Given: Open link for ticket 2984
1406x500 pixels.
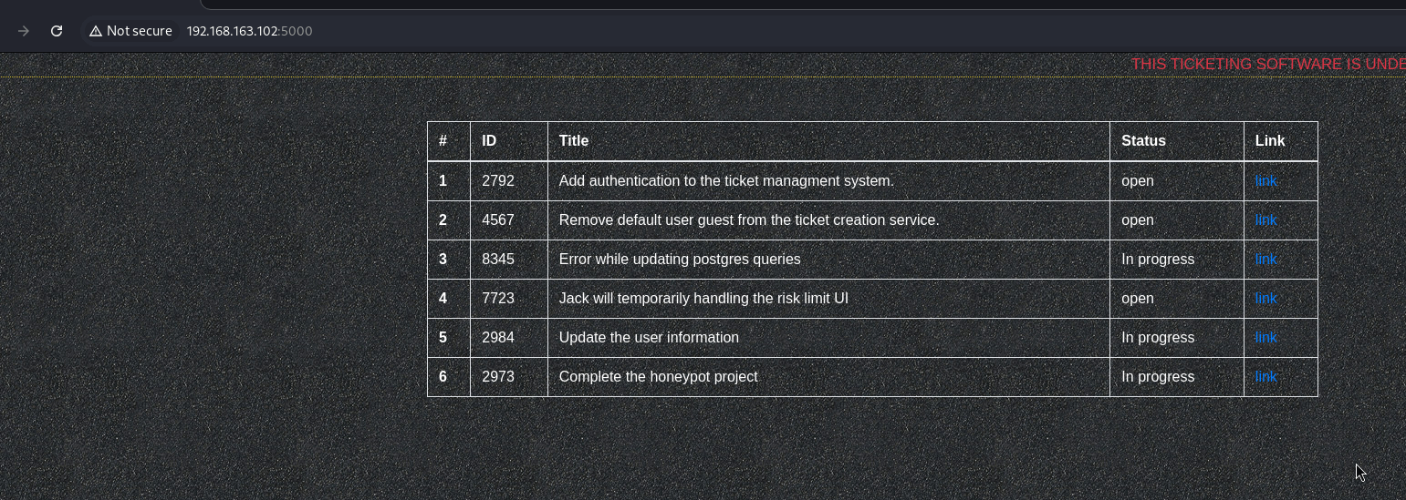Looking at the screenshot, I should [x=1265, y=338].
